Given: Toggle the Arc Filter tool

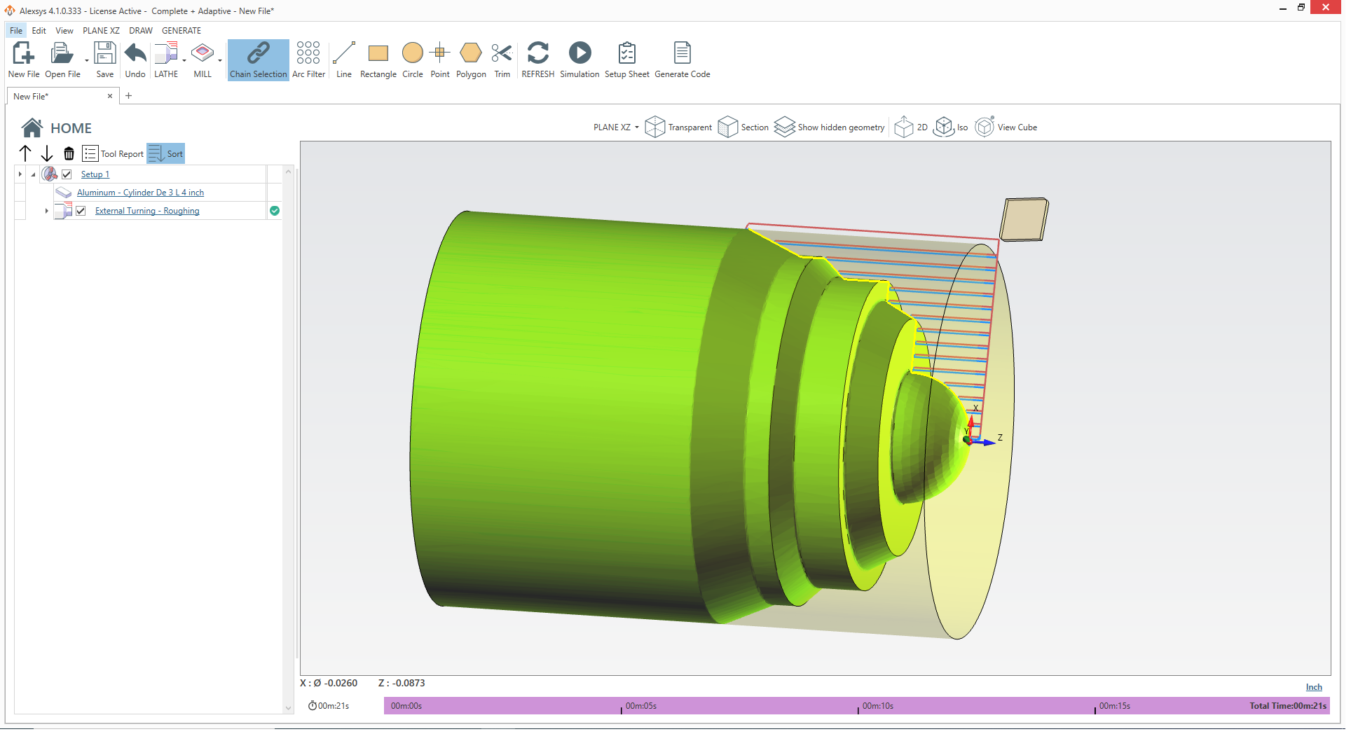Looking at the screenshot, I should [308, 60].
